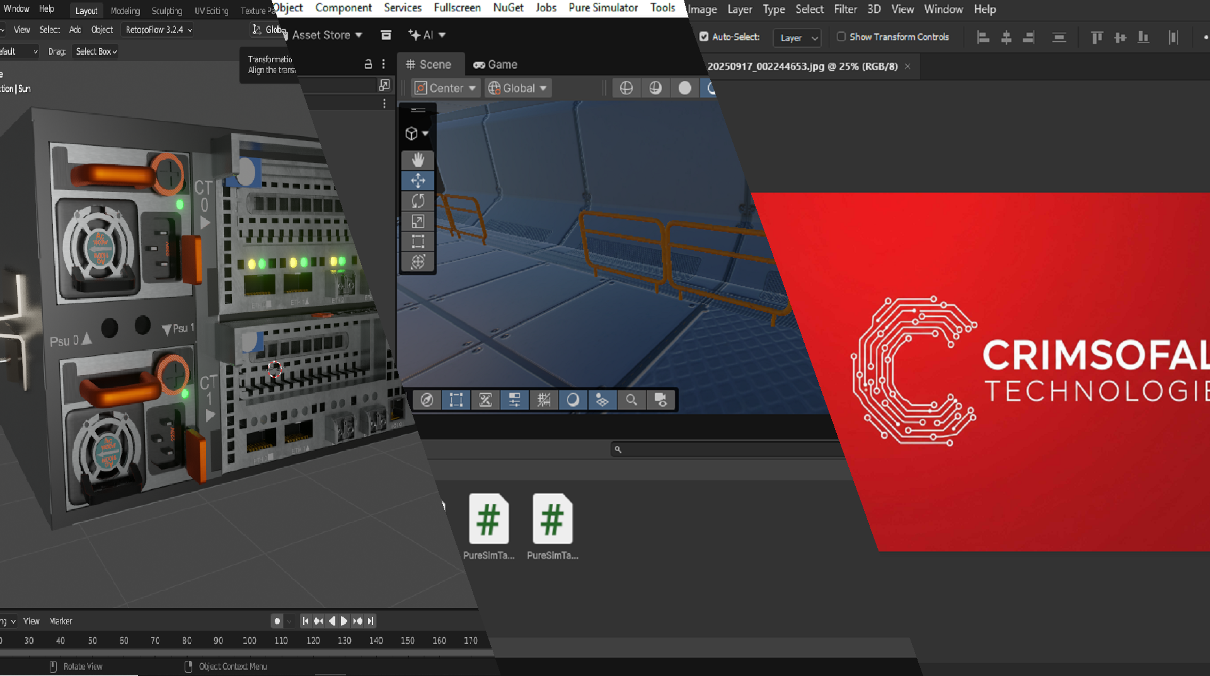
Task: Align left edges in Photoshop options bar
Action: pyautogui.click(x=983, y=37)
